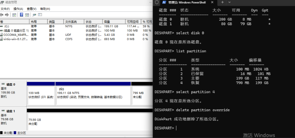Image resolution: width=295 pixels, height=138 pixels.
Task: Click 'DiskPart 成功地删除了所选分区。' message
Action: (187, 119)
